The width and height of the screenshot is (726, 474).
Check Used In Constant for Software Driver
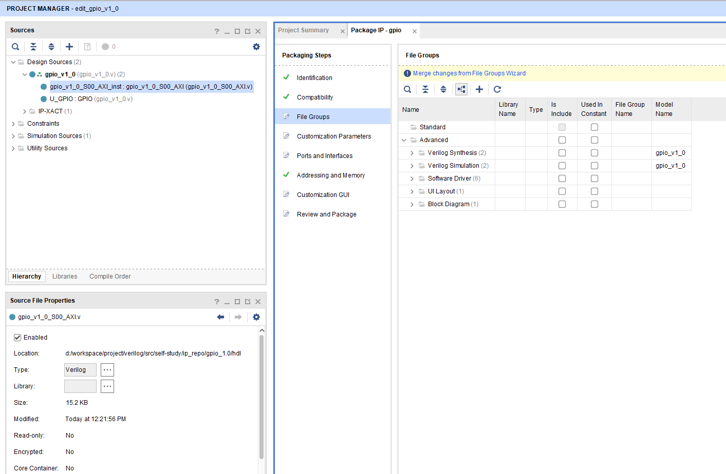pos(594,179)
